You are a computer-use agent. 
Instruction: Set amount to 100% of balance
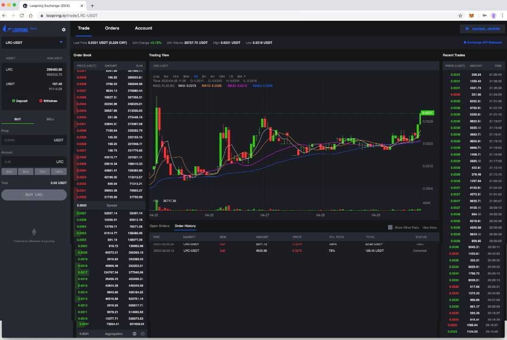click(x=59, y=171)
